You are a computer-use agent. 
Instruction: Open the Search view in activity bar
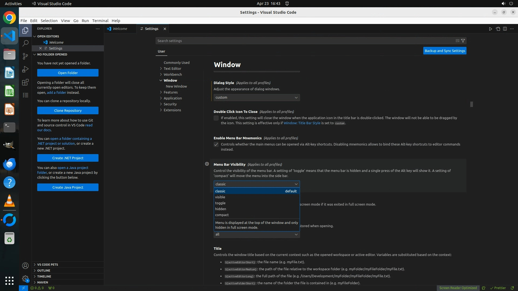click(25, 43)
